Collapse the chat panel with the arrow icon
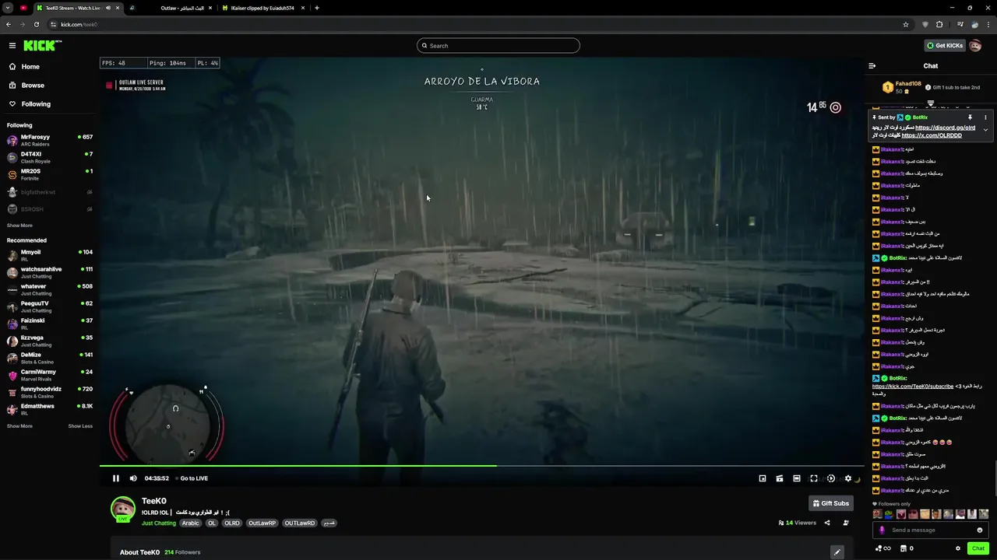 pyautogui.click(x=872, y=66)
